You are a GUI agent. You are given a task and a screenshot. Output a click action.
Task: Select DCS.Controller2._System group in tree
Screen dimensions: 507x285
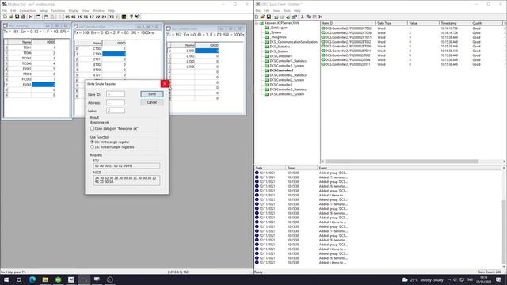pyautogui.click(x=287, y=80)
